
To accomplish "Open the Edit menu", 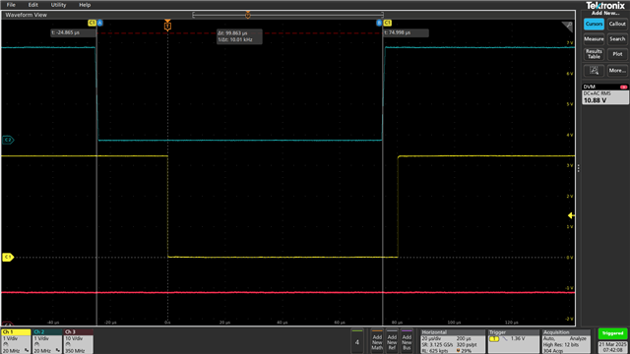I will click(x=32, y=5).
